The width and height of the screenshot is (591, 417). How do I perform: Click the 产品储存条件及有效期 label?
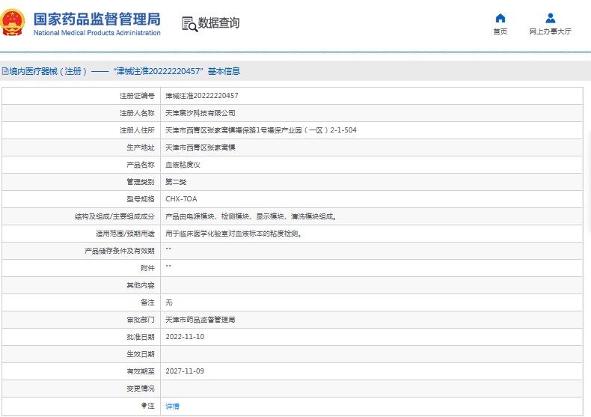[x=120, y=251]
